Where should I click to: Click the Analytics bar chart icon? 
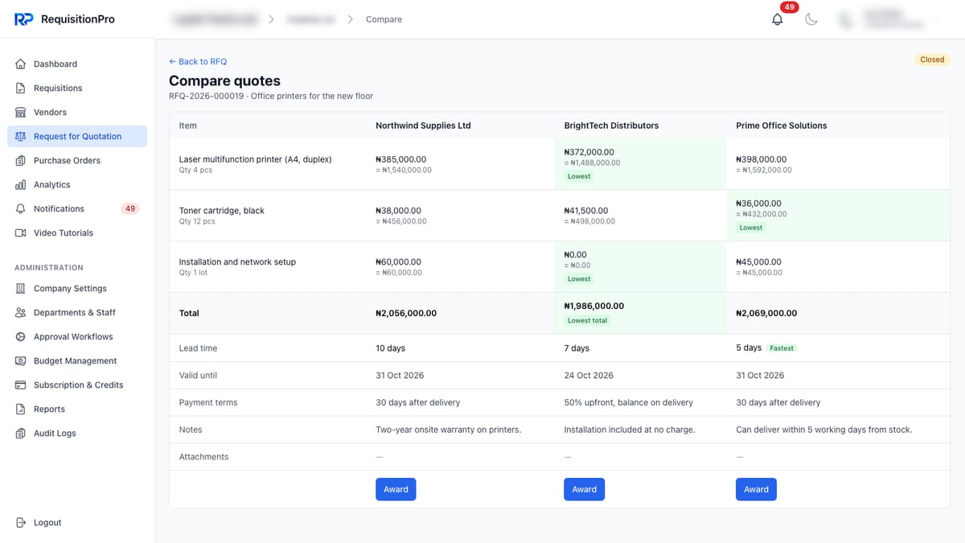click(21, 184)
